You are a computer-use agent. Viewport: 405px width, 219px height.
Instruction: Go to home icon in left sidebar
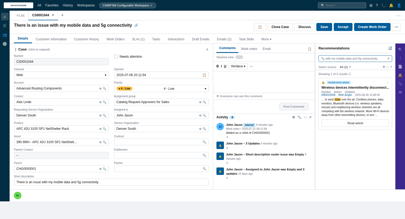point(5,17)
